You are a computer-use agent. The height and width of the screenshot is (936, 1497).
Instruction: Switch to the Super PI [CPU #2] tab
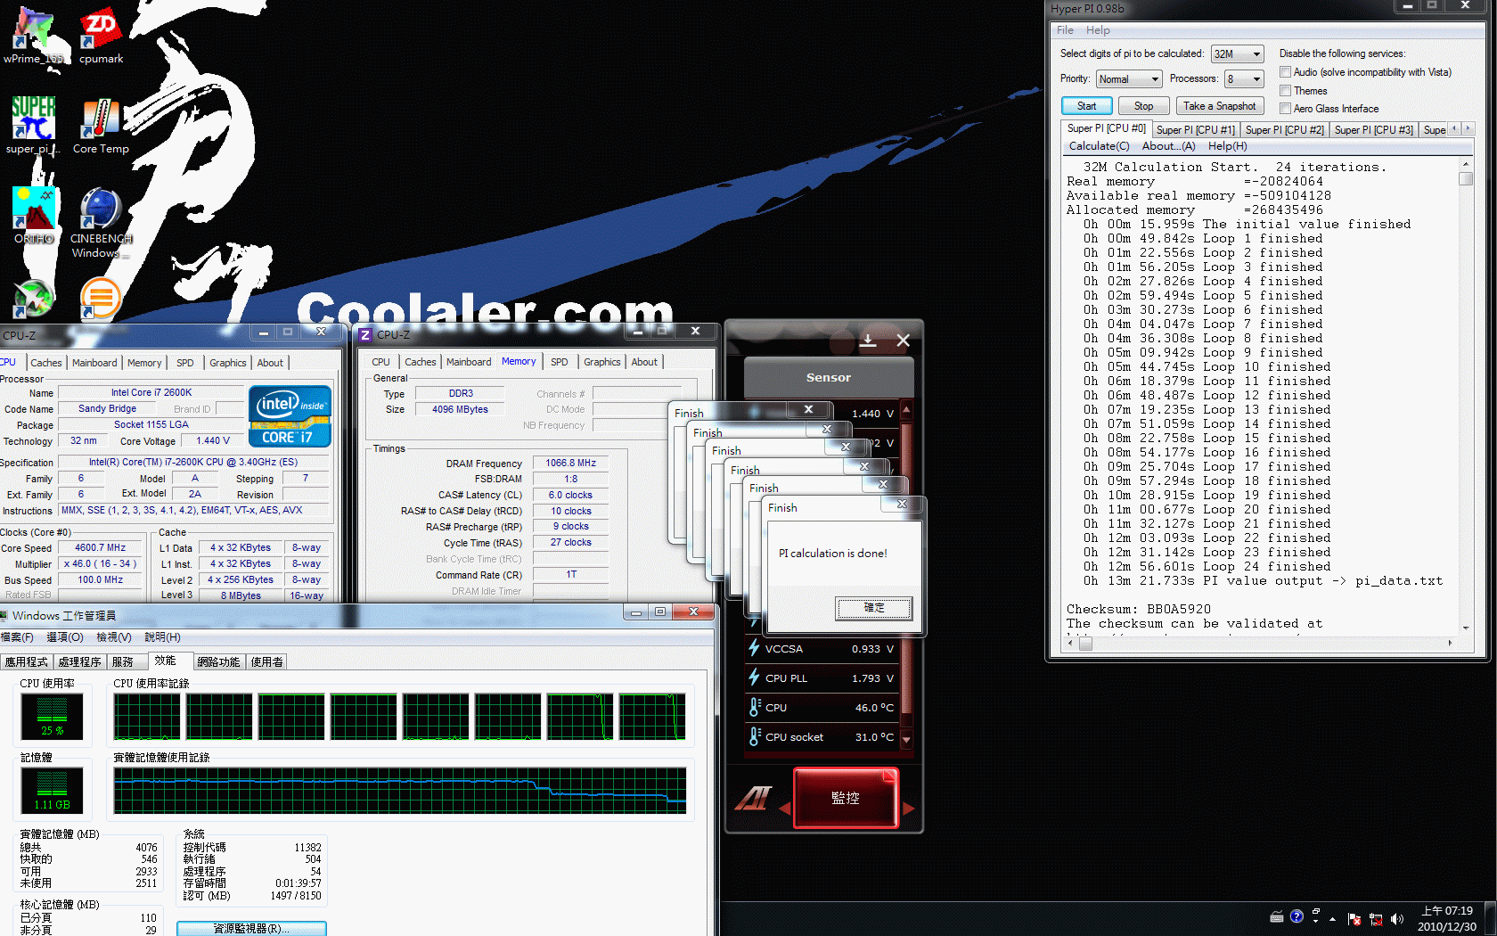1284,130
